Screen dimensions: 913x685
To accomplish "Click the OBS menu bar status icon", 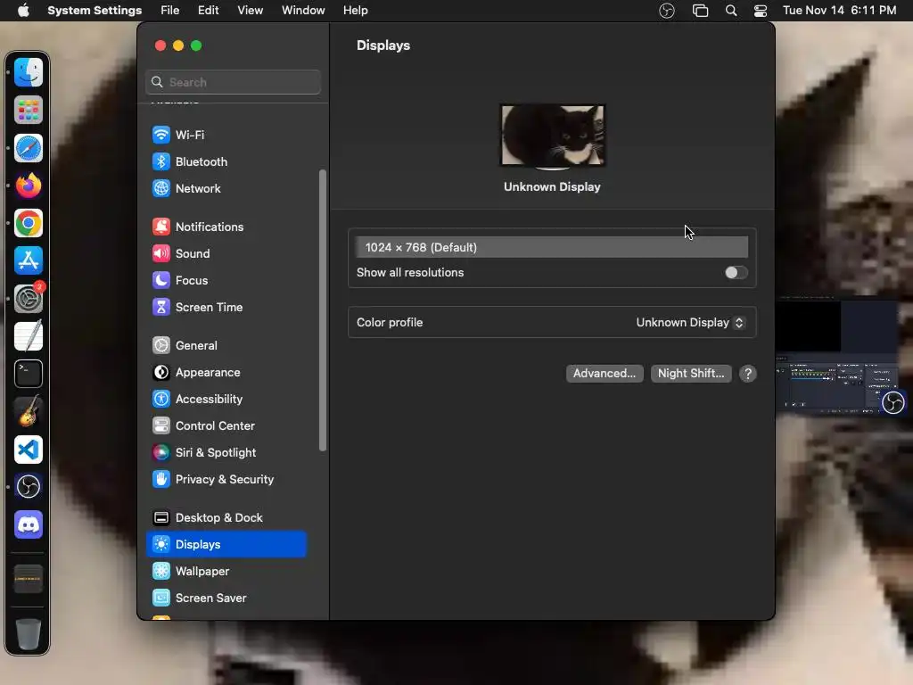I will (667, 11).
